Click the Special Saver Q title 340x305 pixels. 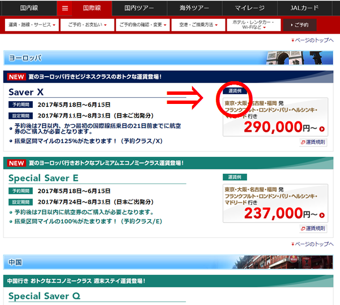point(44,296)
